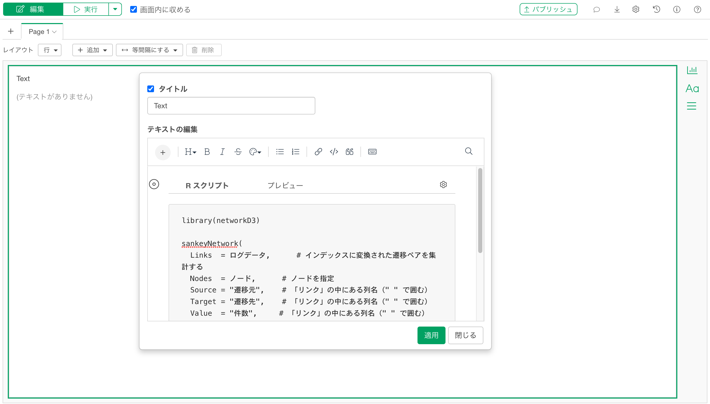710x404 pixels.
Task: Insert a blockquote with quote icon
Action: [x=350, y=152]
